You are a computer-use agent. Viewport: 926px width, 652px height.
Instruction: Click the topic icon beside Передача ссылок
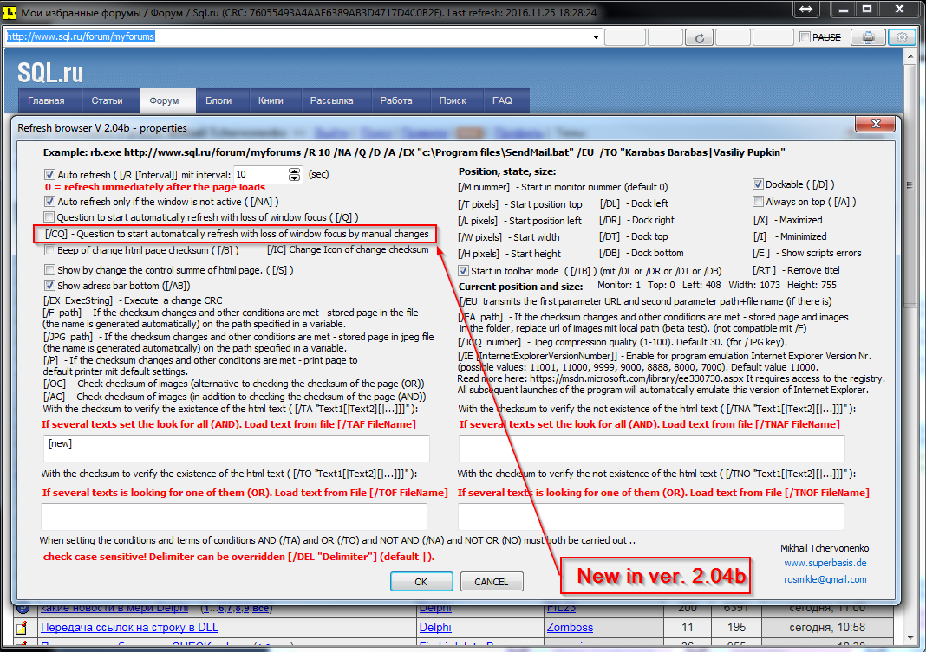pyautogui.click(x=23, y=627)
